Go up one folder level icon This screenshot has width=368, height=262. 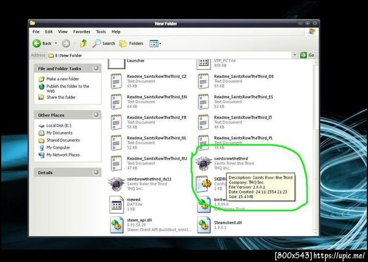83,44
